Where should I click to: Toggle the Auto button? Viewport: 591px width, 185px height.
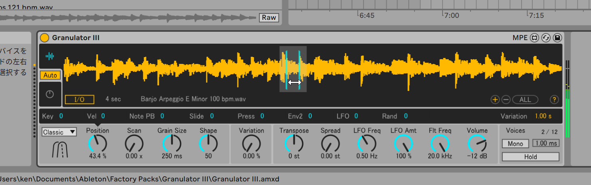(x=50, y=75)
